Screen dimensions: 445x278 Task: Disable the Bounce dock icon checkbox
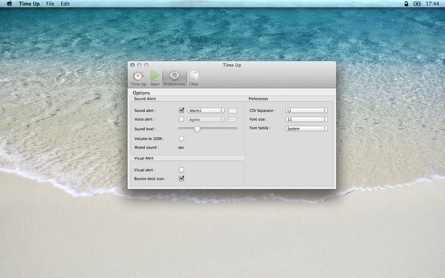click(x=182, y=178)
